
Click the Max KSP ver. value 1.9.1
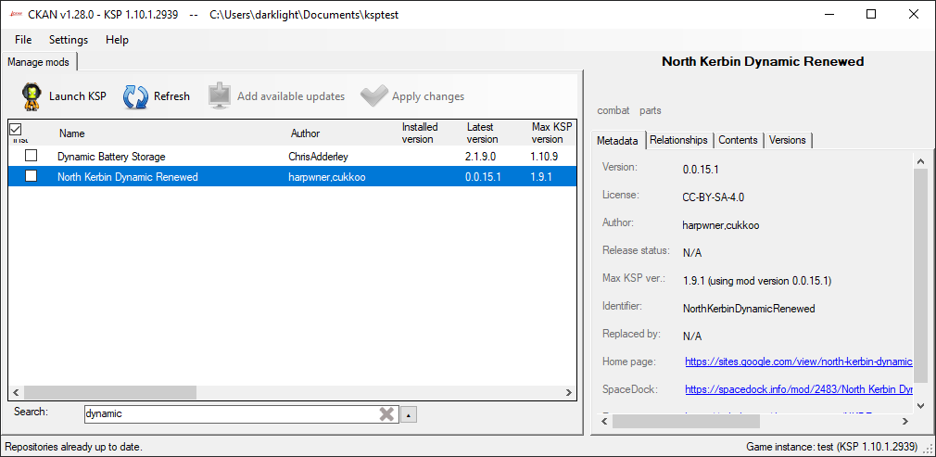tap(757, 281)
